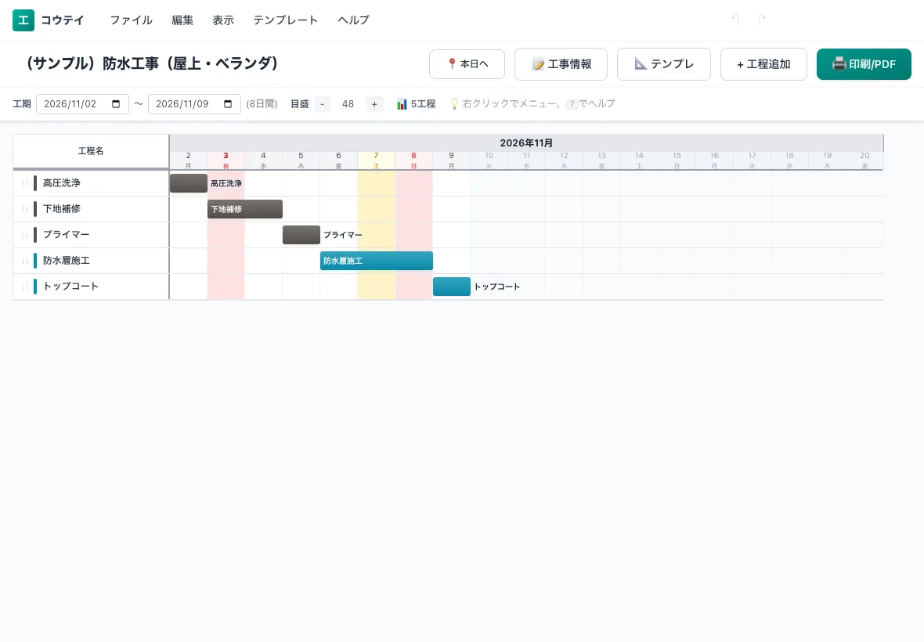Click day 2 column header
This screenshot has height=642, width=924.
click(x=188, y=160)
